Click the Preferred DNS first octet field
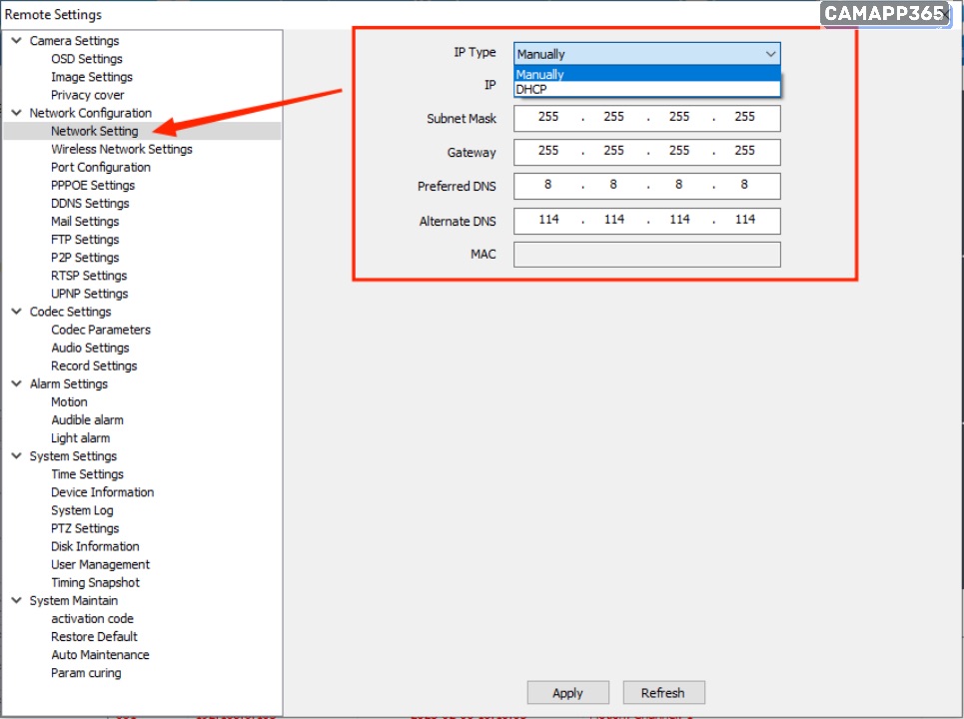This screenshot has width=964, height=719. pyautogui.click(x=548, y=186)
